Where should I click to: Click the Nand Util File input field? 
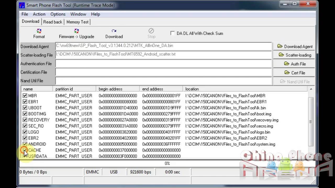pyautogui.click(x=164, y=81)
